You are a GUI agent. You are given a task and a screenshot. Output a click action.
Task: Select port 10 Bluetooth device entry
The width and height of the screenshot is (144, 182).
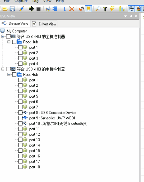tap(58, 123)
